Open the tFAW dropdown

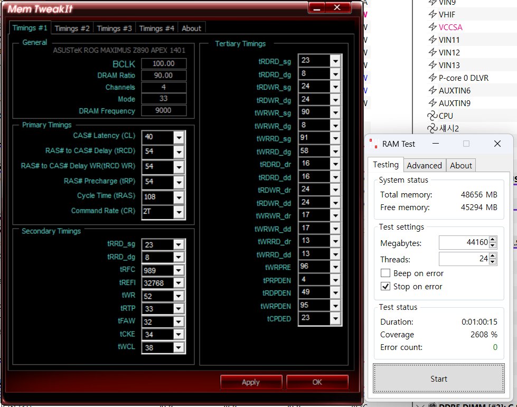point(178,321)
